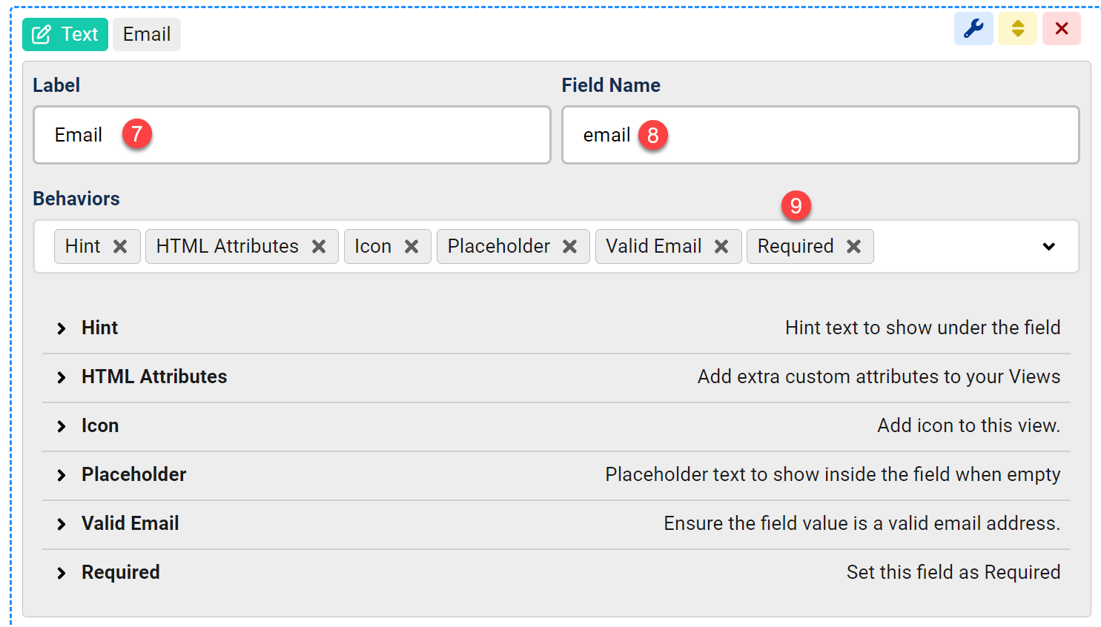1101x627 pixels.
Task: Click the green Text type button
Action: (x=65, y=35)
